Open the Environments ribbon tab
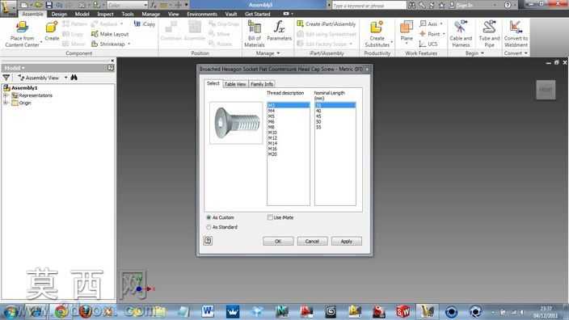The height and width of the screenshot is (320, 569). [202, 15]
